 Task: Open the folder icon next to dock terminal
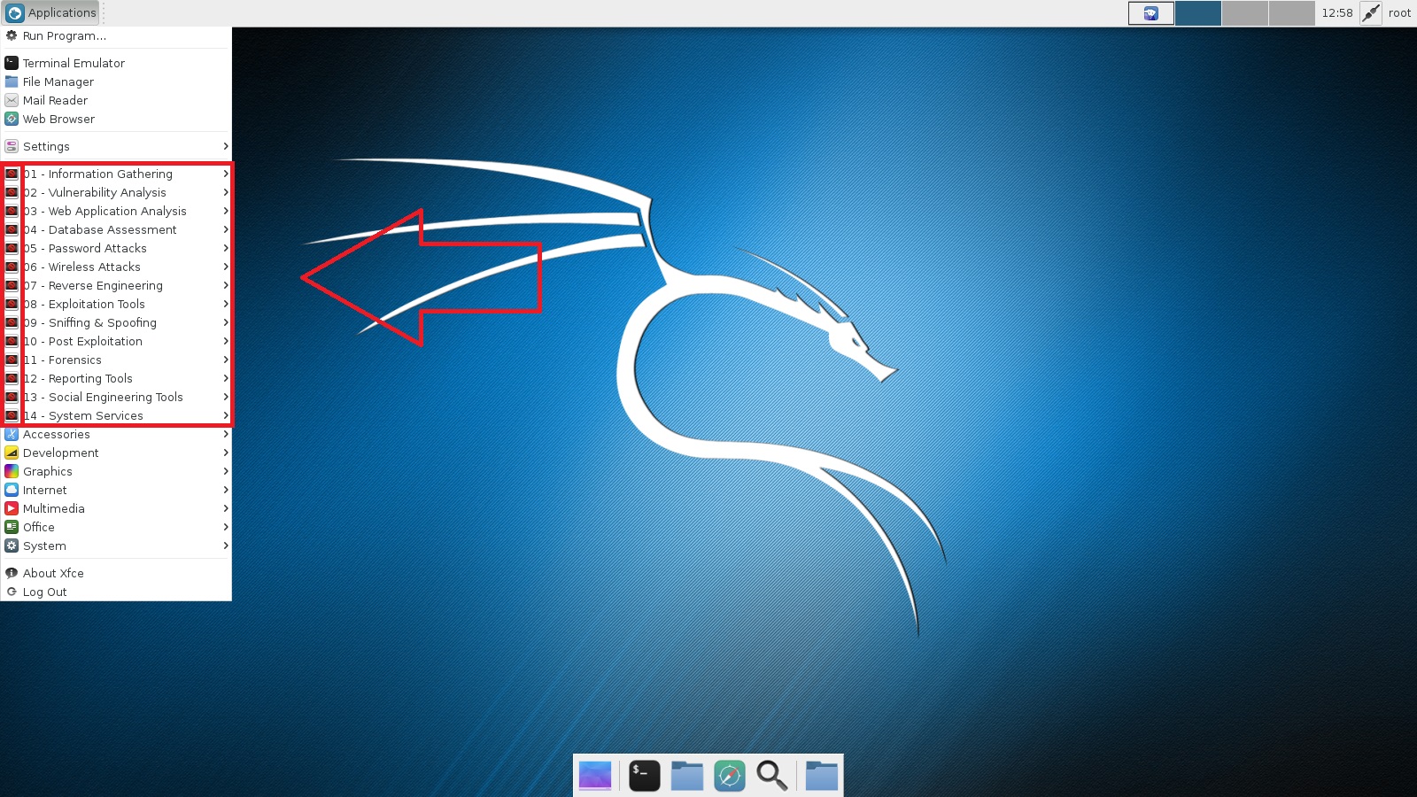[687, 775]
